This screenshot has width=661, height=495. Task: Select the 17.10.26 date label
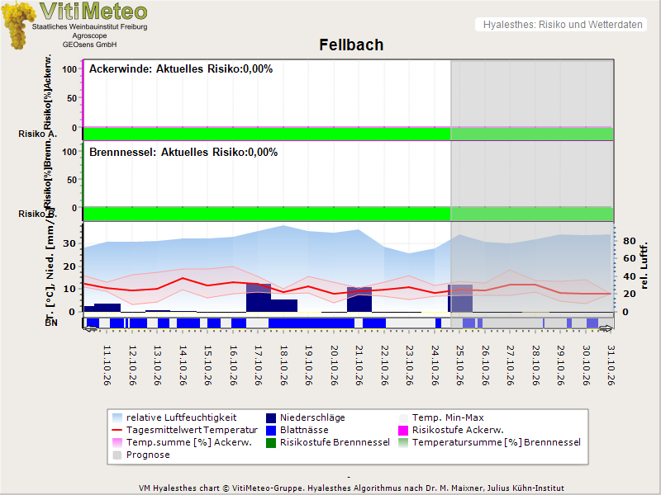click(x=258, y=365)
